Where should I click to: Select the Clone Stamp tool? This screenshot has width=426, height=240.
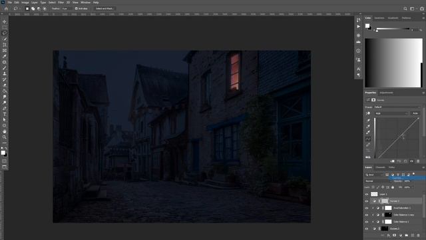[5, 73]
